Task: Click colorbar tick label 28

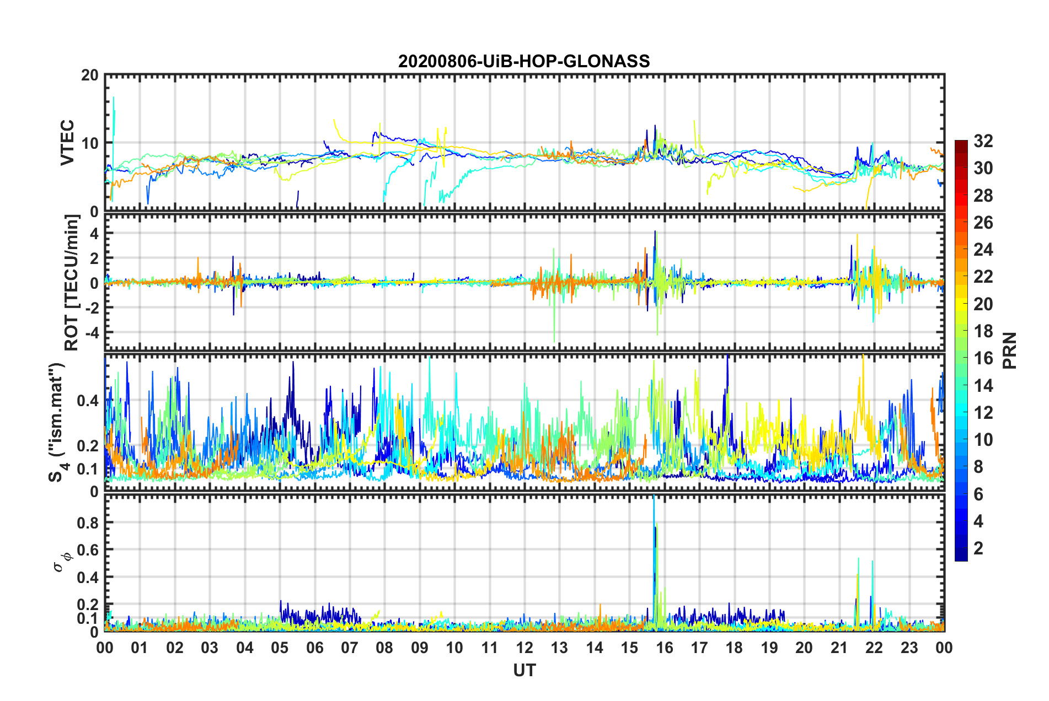Action: pyautogui.click(x=983, y=196)
